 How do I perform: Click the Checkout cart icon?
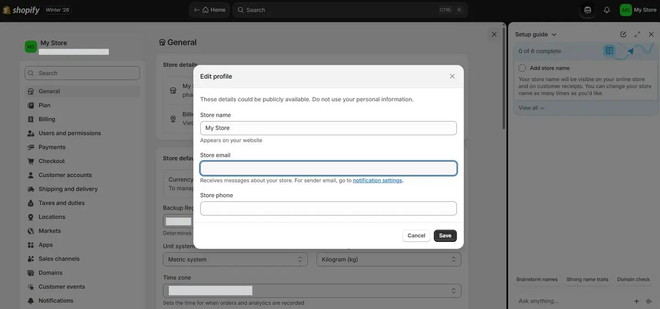click(31, 161)
